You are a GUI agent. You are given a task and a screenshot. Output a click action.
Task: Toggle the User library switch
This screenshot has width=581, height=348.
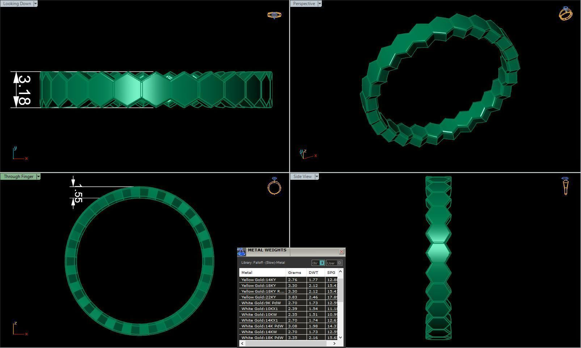click(334, 263)
